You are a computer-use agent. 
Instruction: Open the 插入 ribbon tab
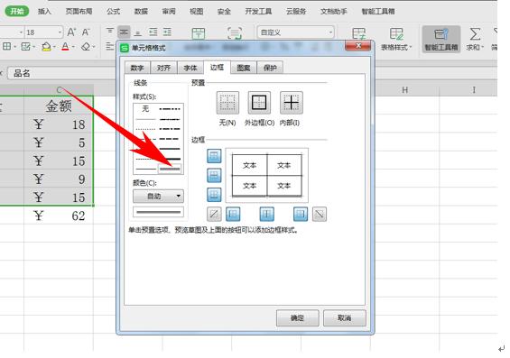44,12
